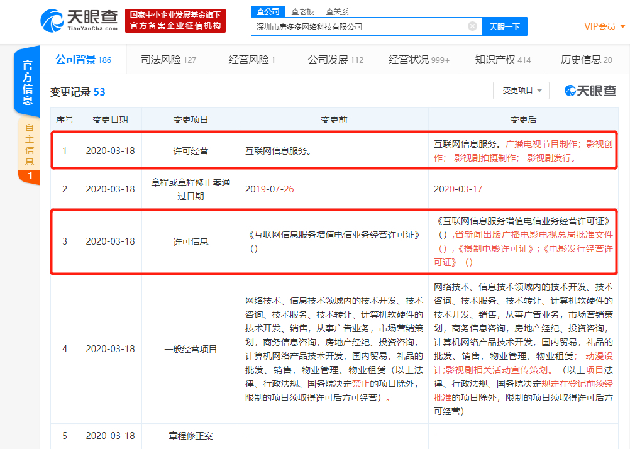Select the 官方信息 side tab
The image size is (630, 449).
(27, 82)
